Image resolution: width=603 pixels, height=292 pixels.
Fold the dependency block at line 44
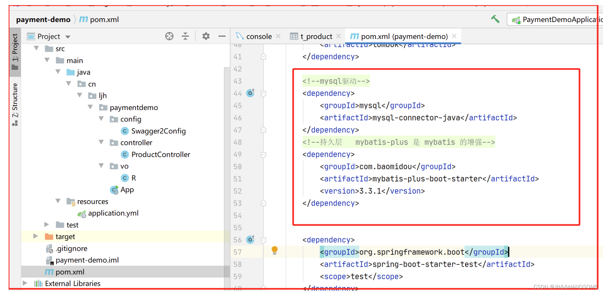coord(264,93)
